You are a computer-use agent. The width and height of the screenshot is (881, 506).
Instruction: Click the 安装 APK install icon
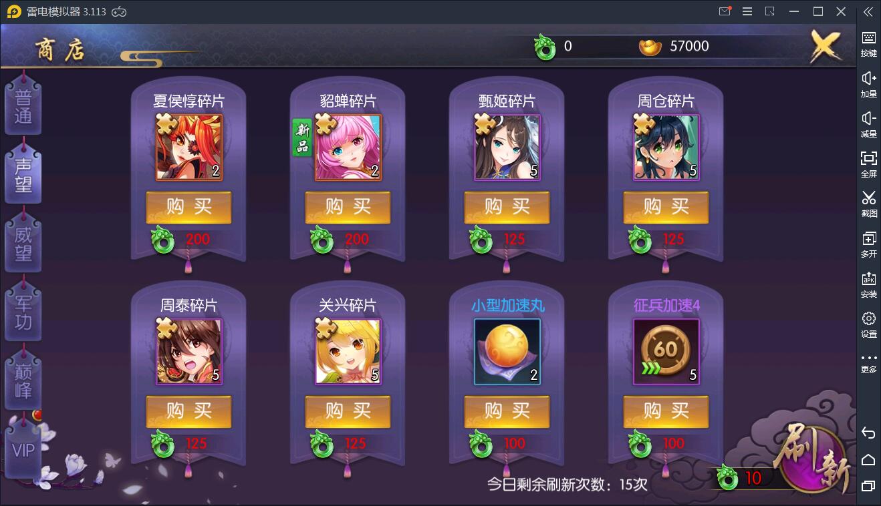pyautogui.click(x=868, y=285)
